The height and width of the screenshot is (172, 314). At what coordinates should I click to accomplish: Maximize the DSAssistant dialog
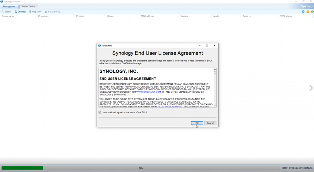(207, 46)
